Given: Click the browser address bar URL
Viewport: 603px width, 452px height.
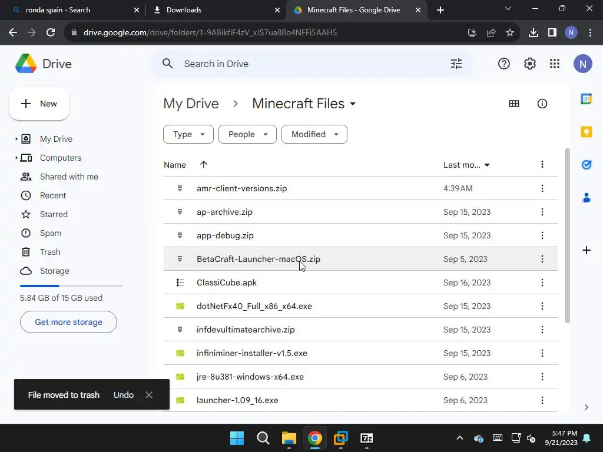Looking at the screenshot, I should (210, 33).
